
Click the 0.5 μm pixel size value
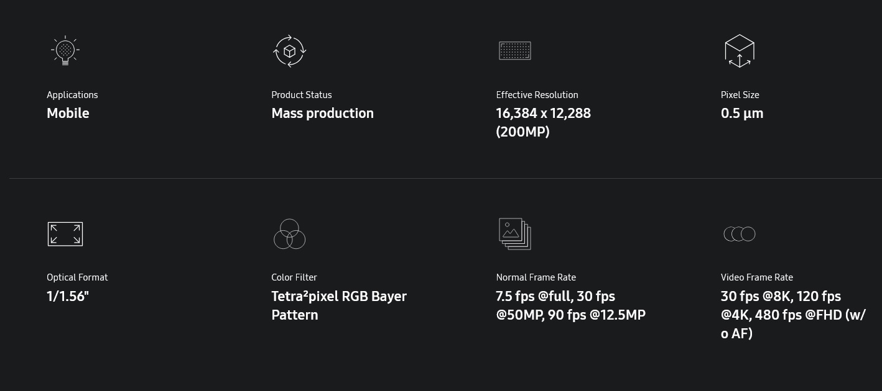point(741,114)
